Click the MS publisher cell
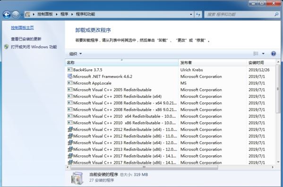The image size is (283, 187). coord(183,83)
